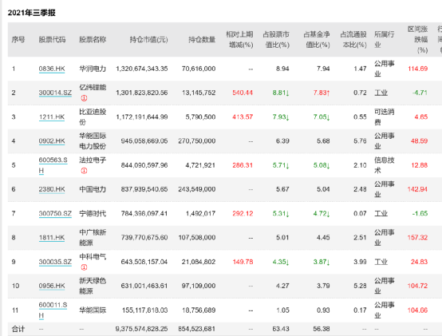Select total net value ratio 56.38
The width and height of the screenshot is (442, 336).
(x=322, y=329)
